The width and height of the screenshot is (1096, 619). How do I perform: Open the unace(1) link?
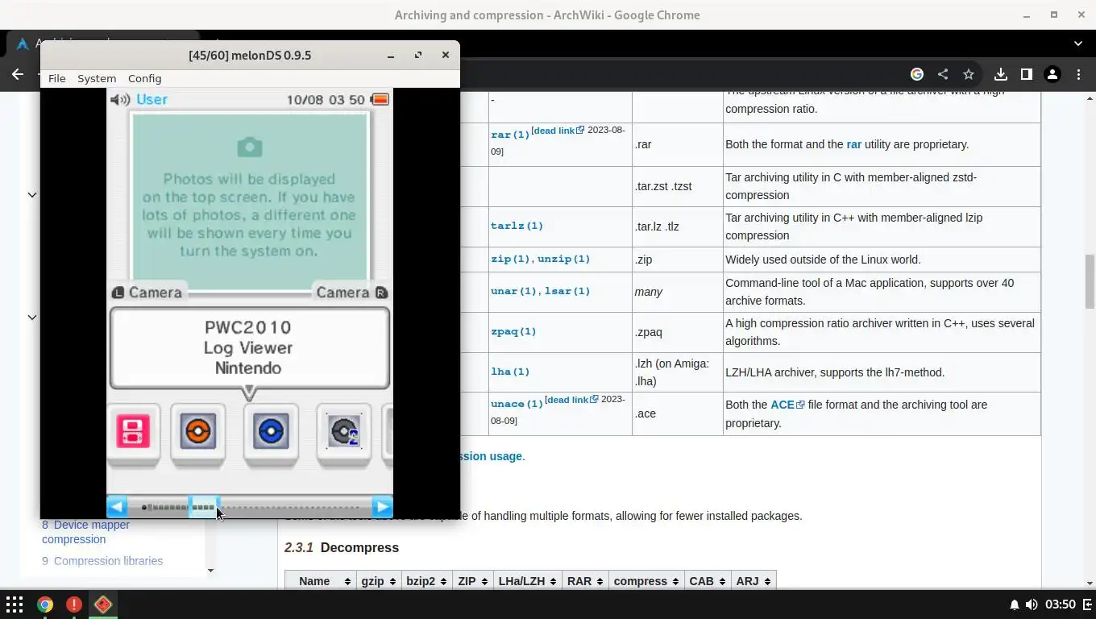coord(517,404)
